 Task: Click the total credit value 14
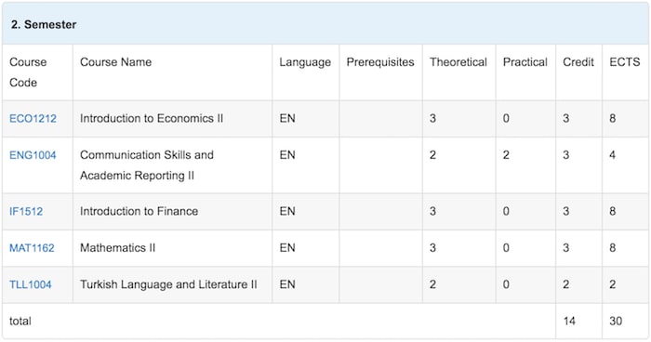tap(569, 321)
